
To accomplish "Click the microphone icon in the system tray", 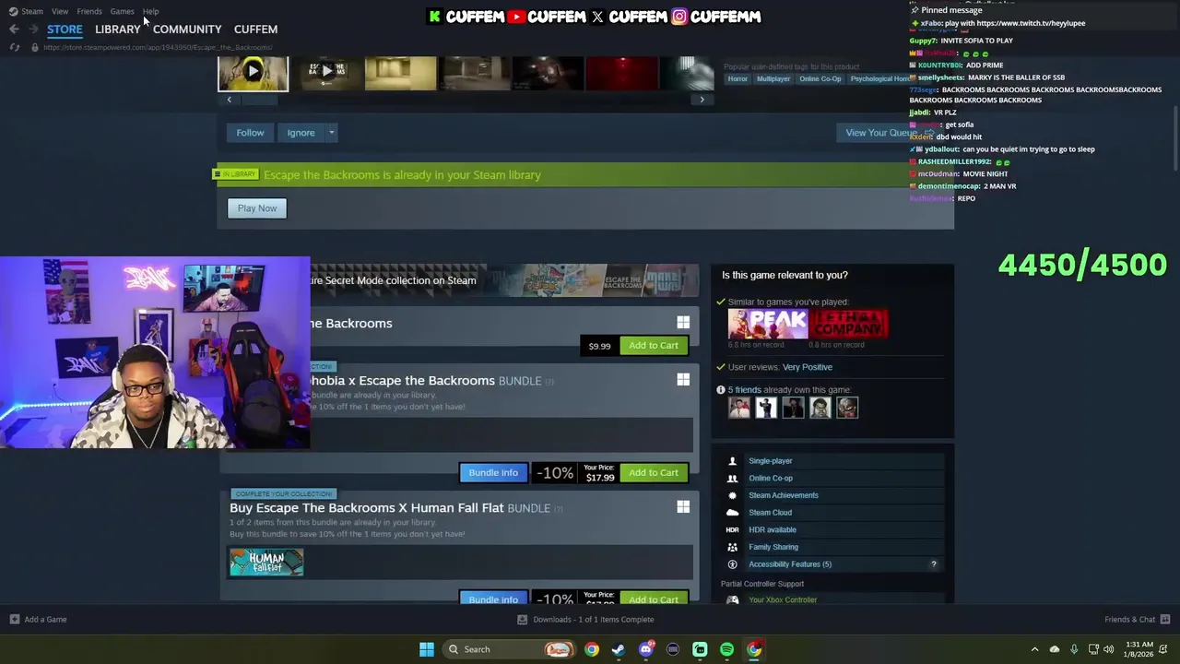I will click(x=1074, y=649).
